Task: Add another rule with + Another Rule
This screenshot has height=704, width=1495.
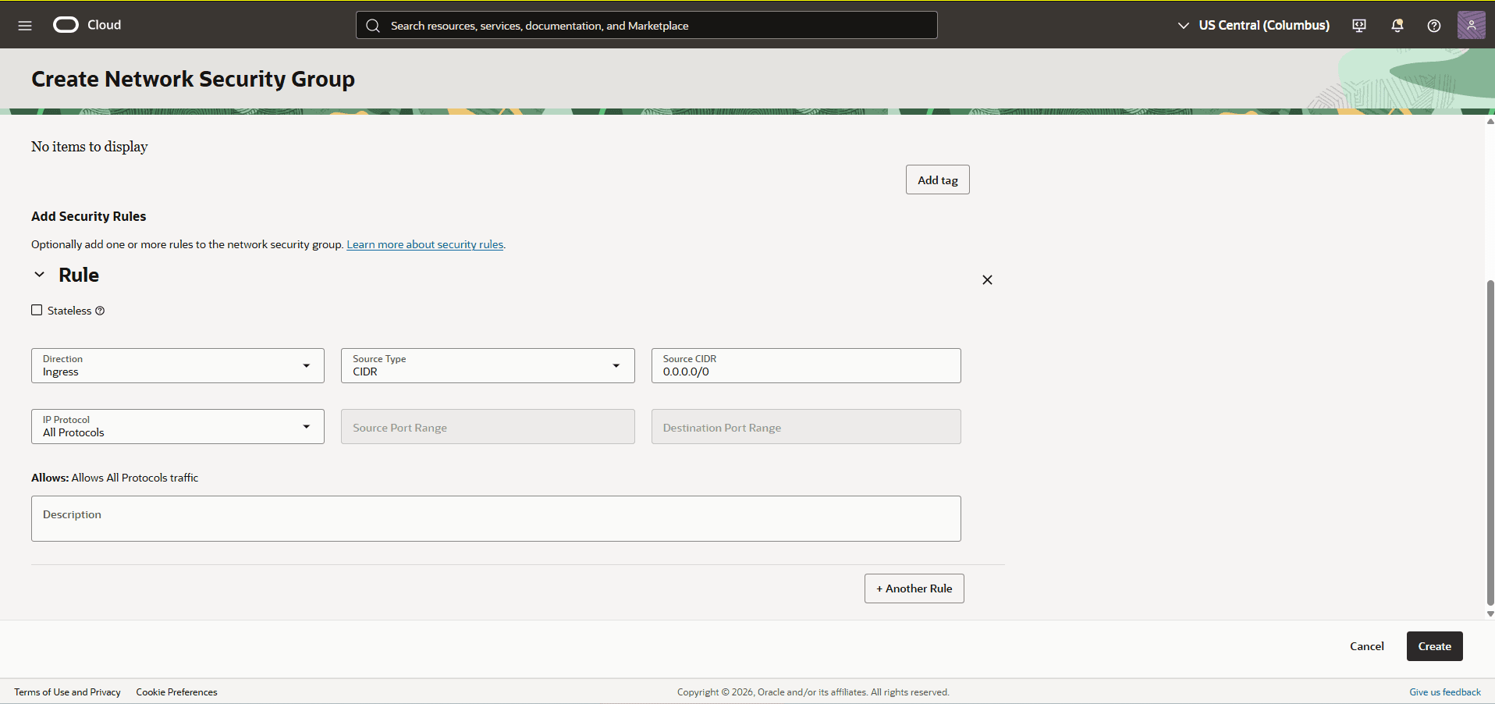Action: coord(914,588)
